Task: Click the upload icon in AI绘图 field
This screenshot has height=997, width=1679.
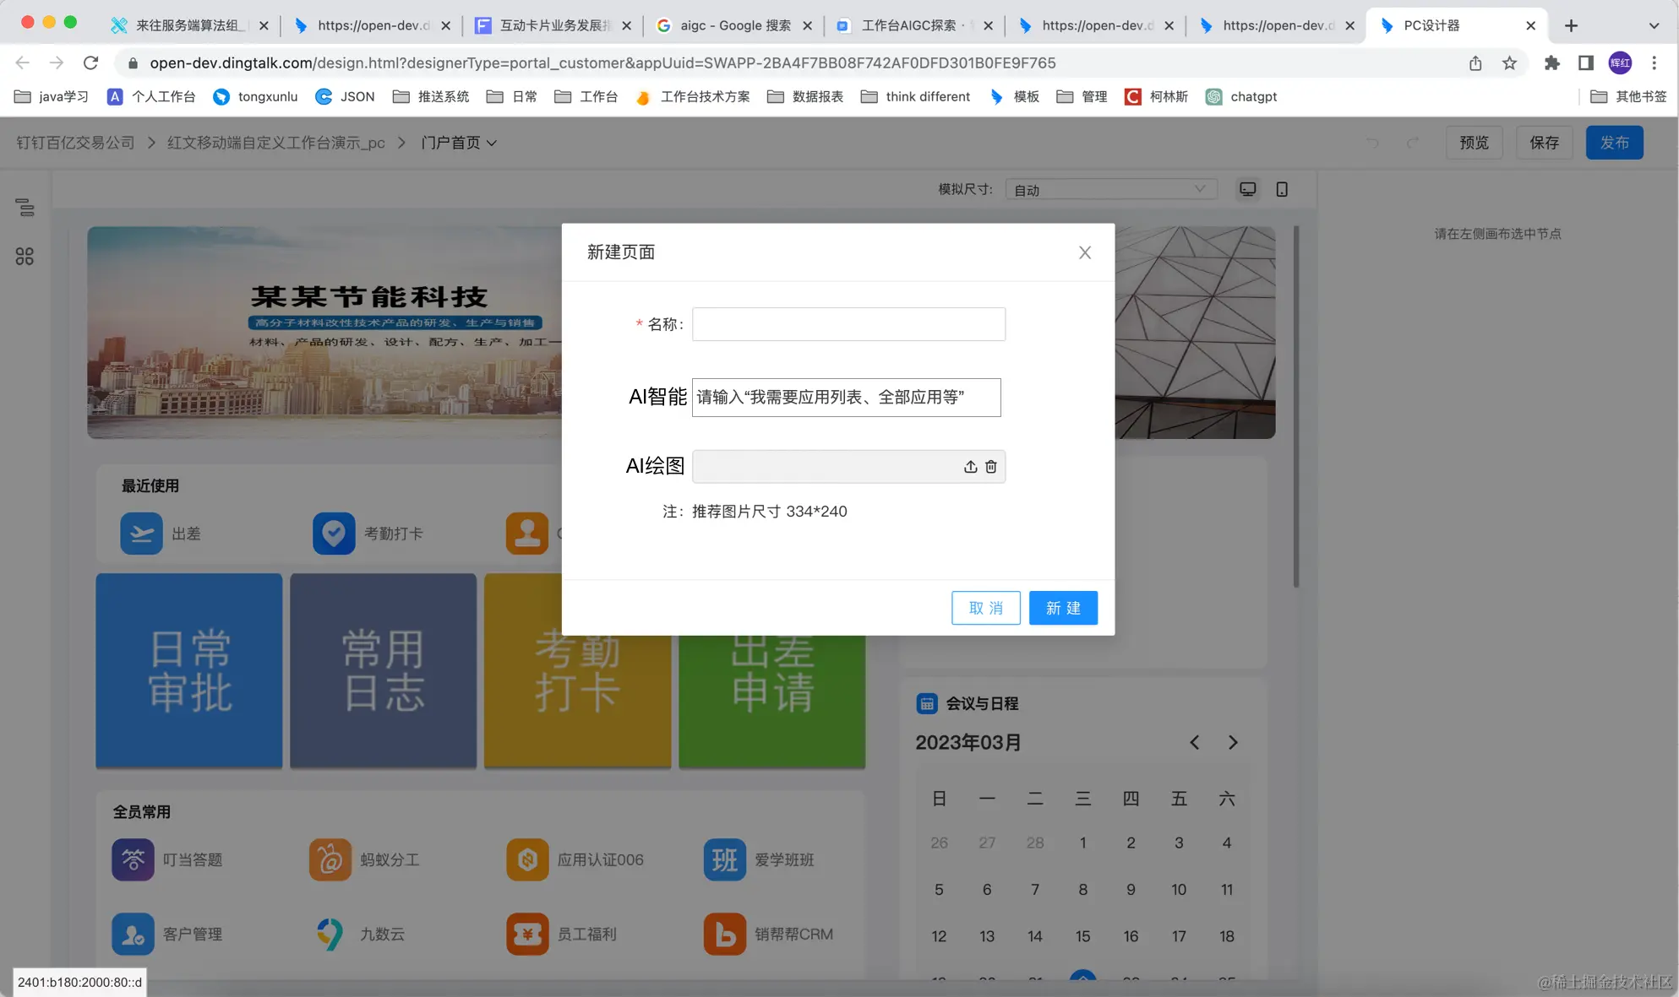Action: pos(970,467)
